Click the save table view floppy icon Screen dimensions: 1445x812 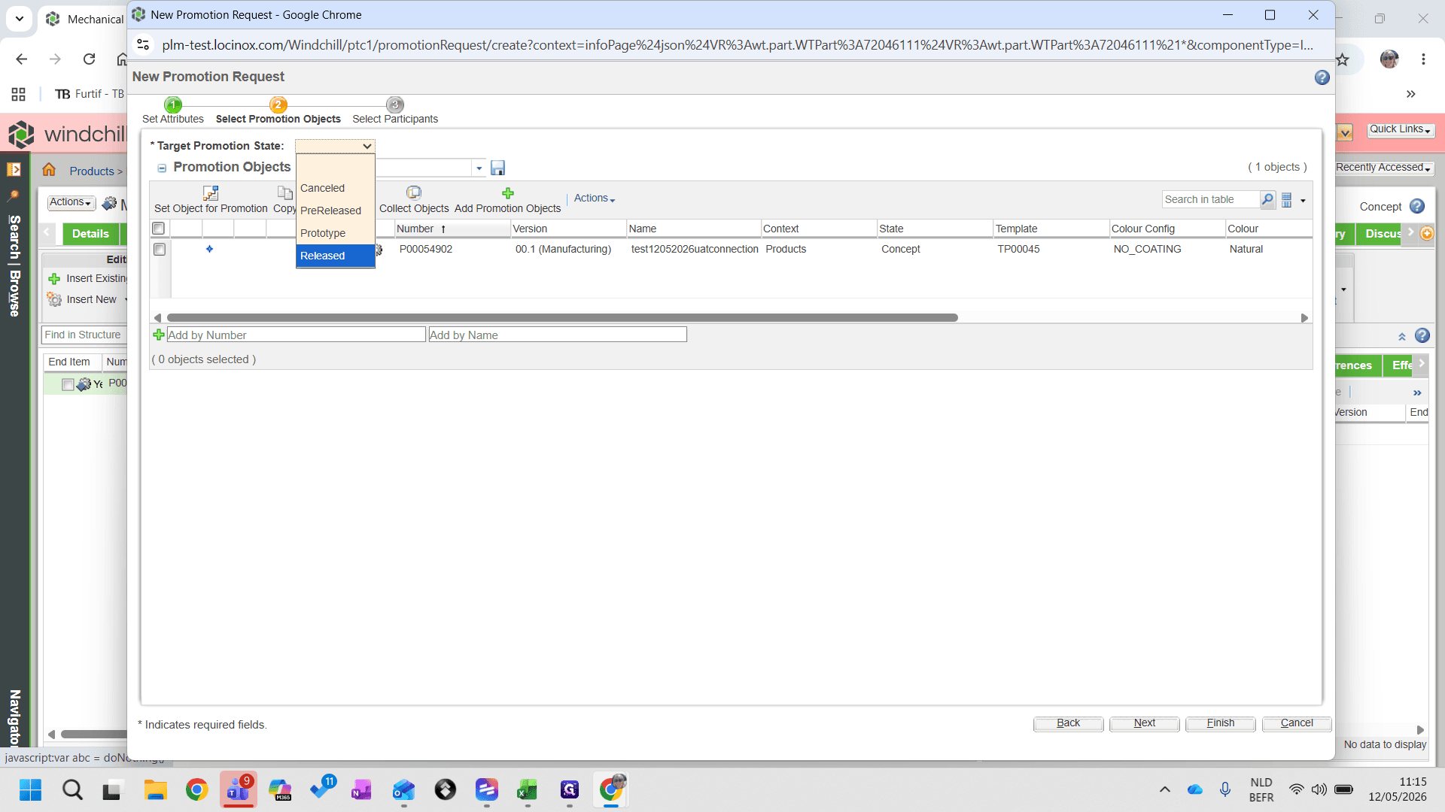tap(497, 168)
